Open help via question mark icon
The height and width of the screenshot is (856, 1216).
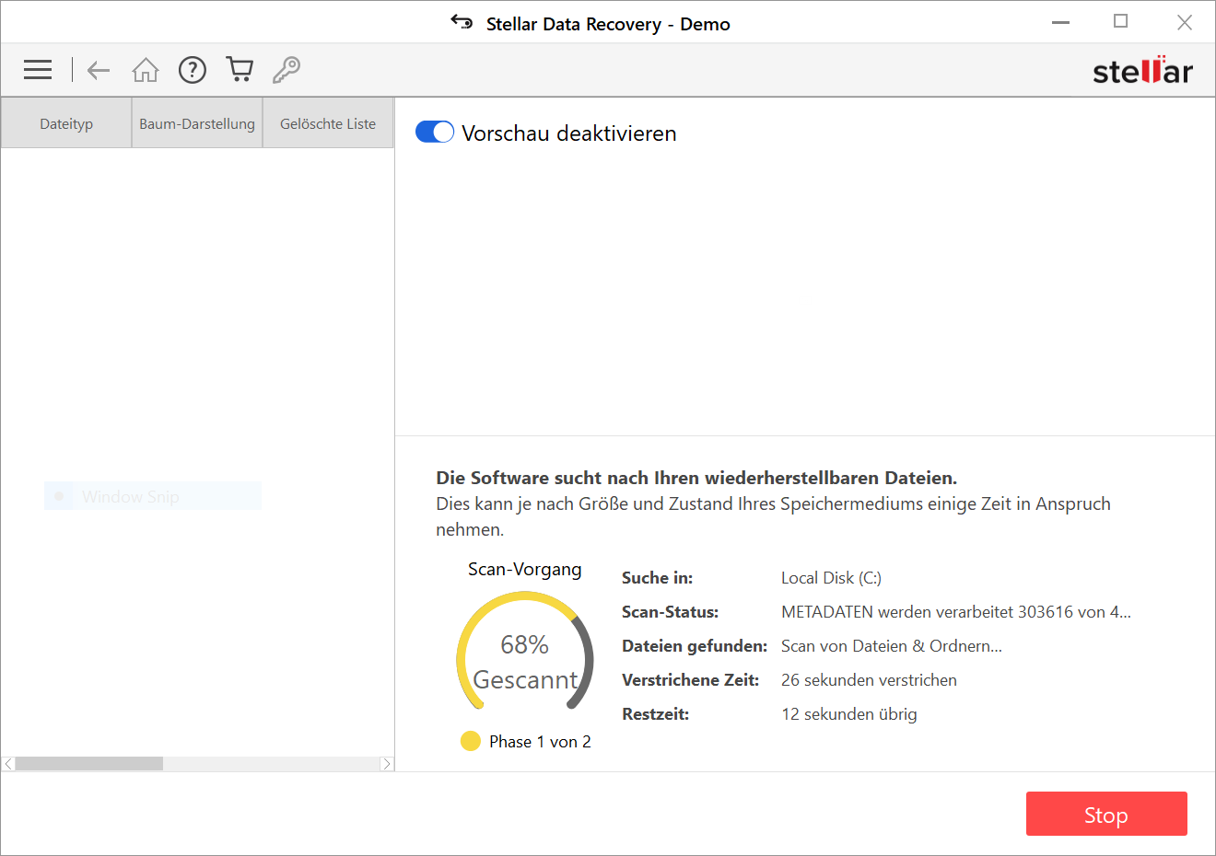coord(193,70)
